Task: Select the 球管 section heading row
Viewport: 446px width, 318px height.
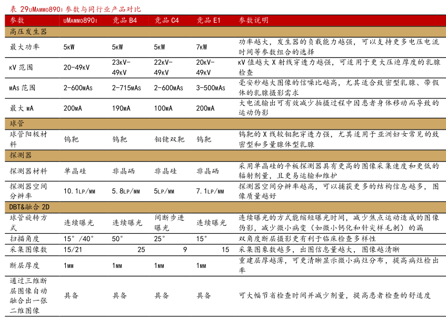Action: pos(17,124)
